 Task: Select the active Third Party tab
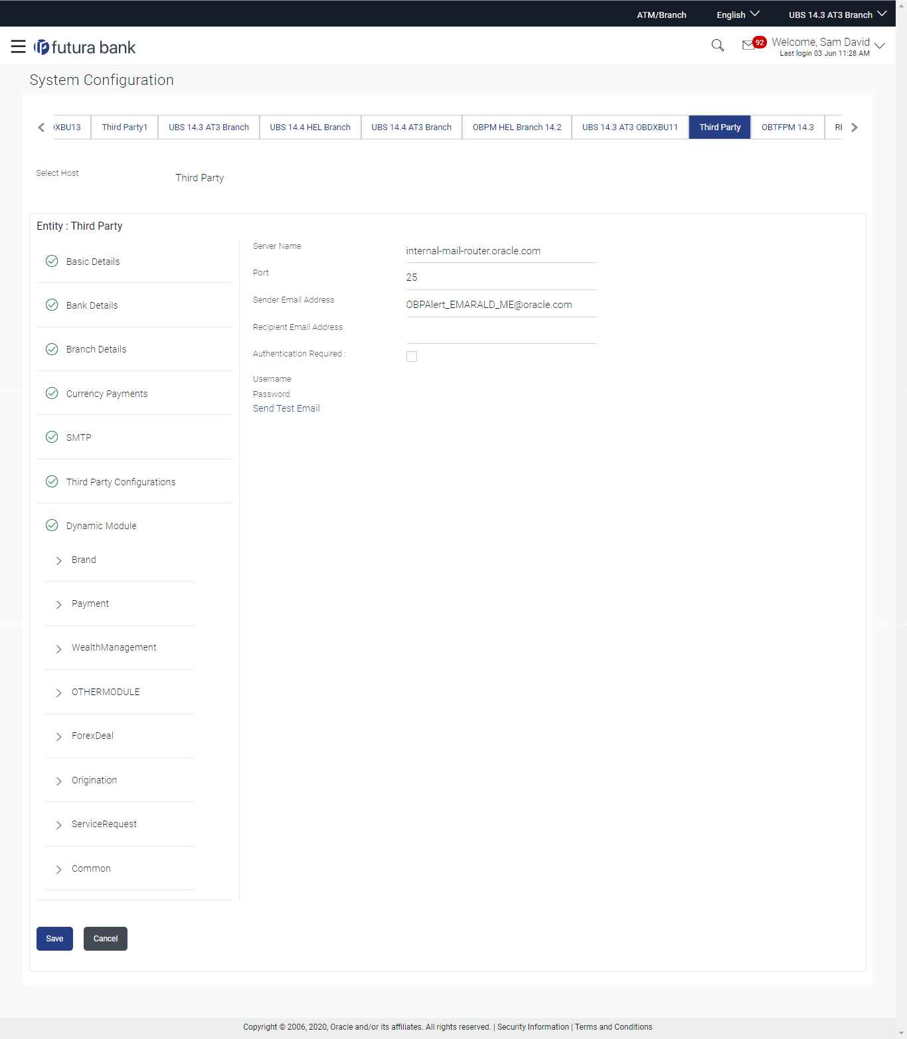[x=720, y=127]
